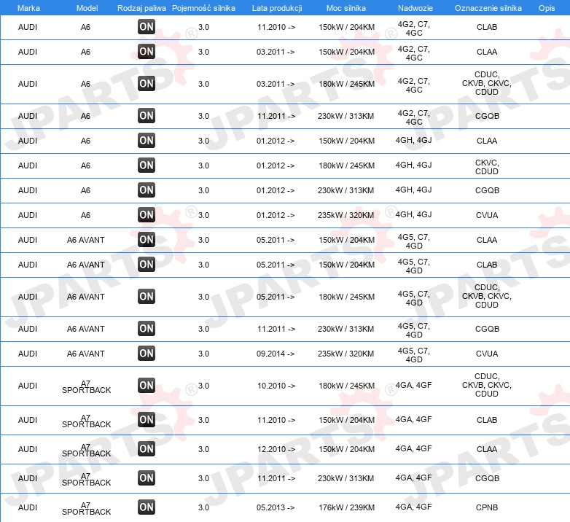
Task: Click the ON fuel badge in the A6 CLAA 03.2011 row
Action: pyautogui.click(x=147, y=51)
